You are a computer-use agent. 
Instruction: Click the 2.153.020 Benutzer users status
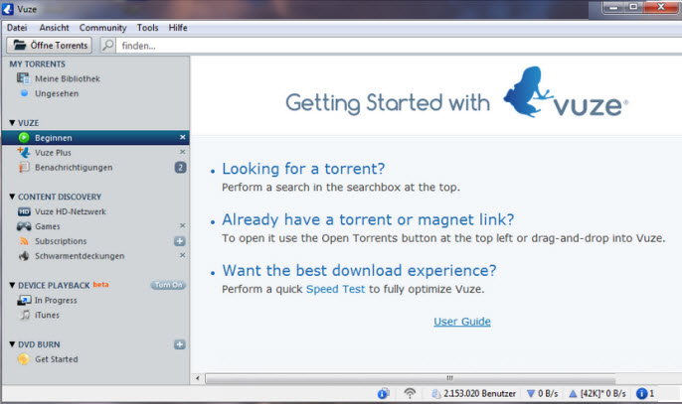click(474, 393)
